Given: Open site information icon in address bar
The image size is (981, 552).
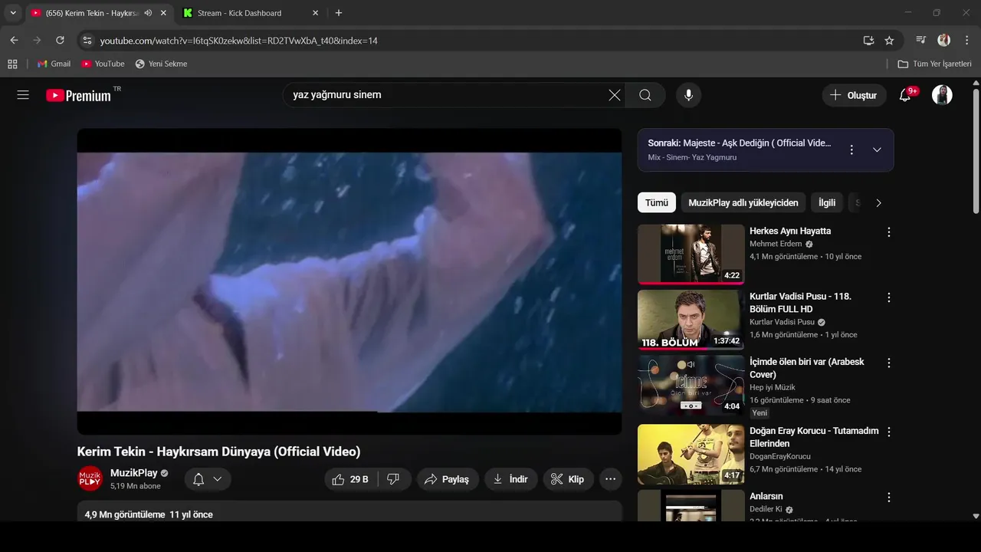Looking at the screenshot, I should pos(87,40).
